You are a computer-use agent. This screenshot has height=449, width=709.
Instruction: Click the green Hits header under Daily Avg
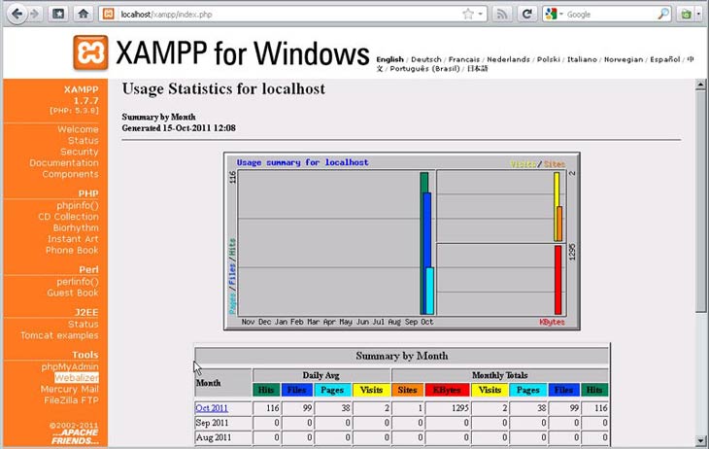click(266, 390)
